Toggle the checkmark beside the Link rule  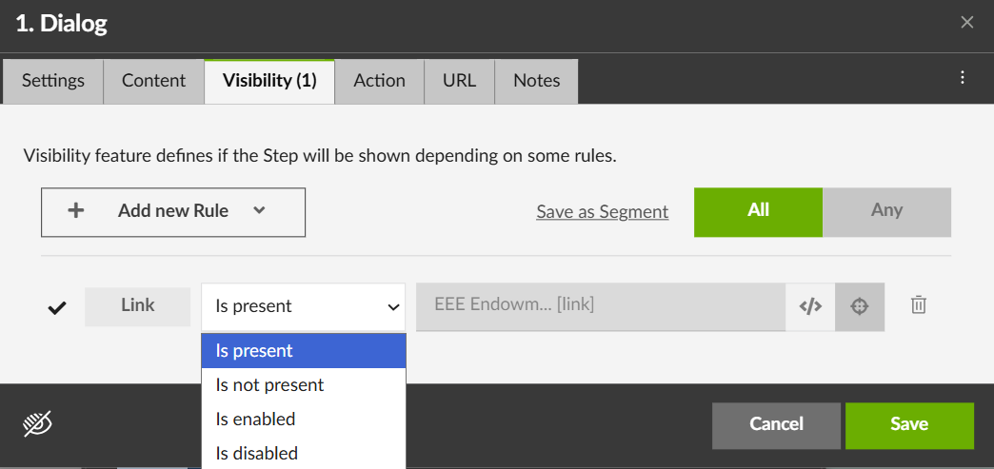point(57,307)
